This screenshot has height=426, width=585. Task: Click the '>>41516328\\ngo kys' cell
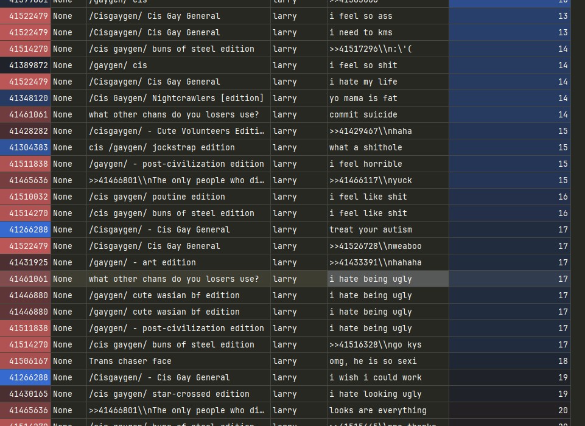coord(388,344)
